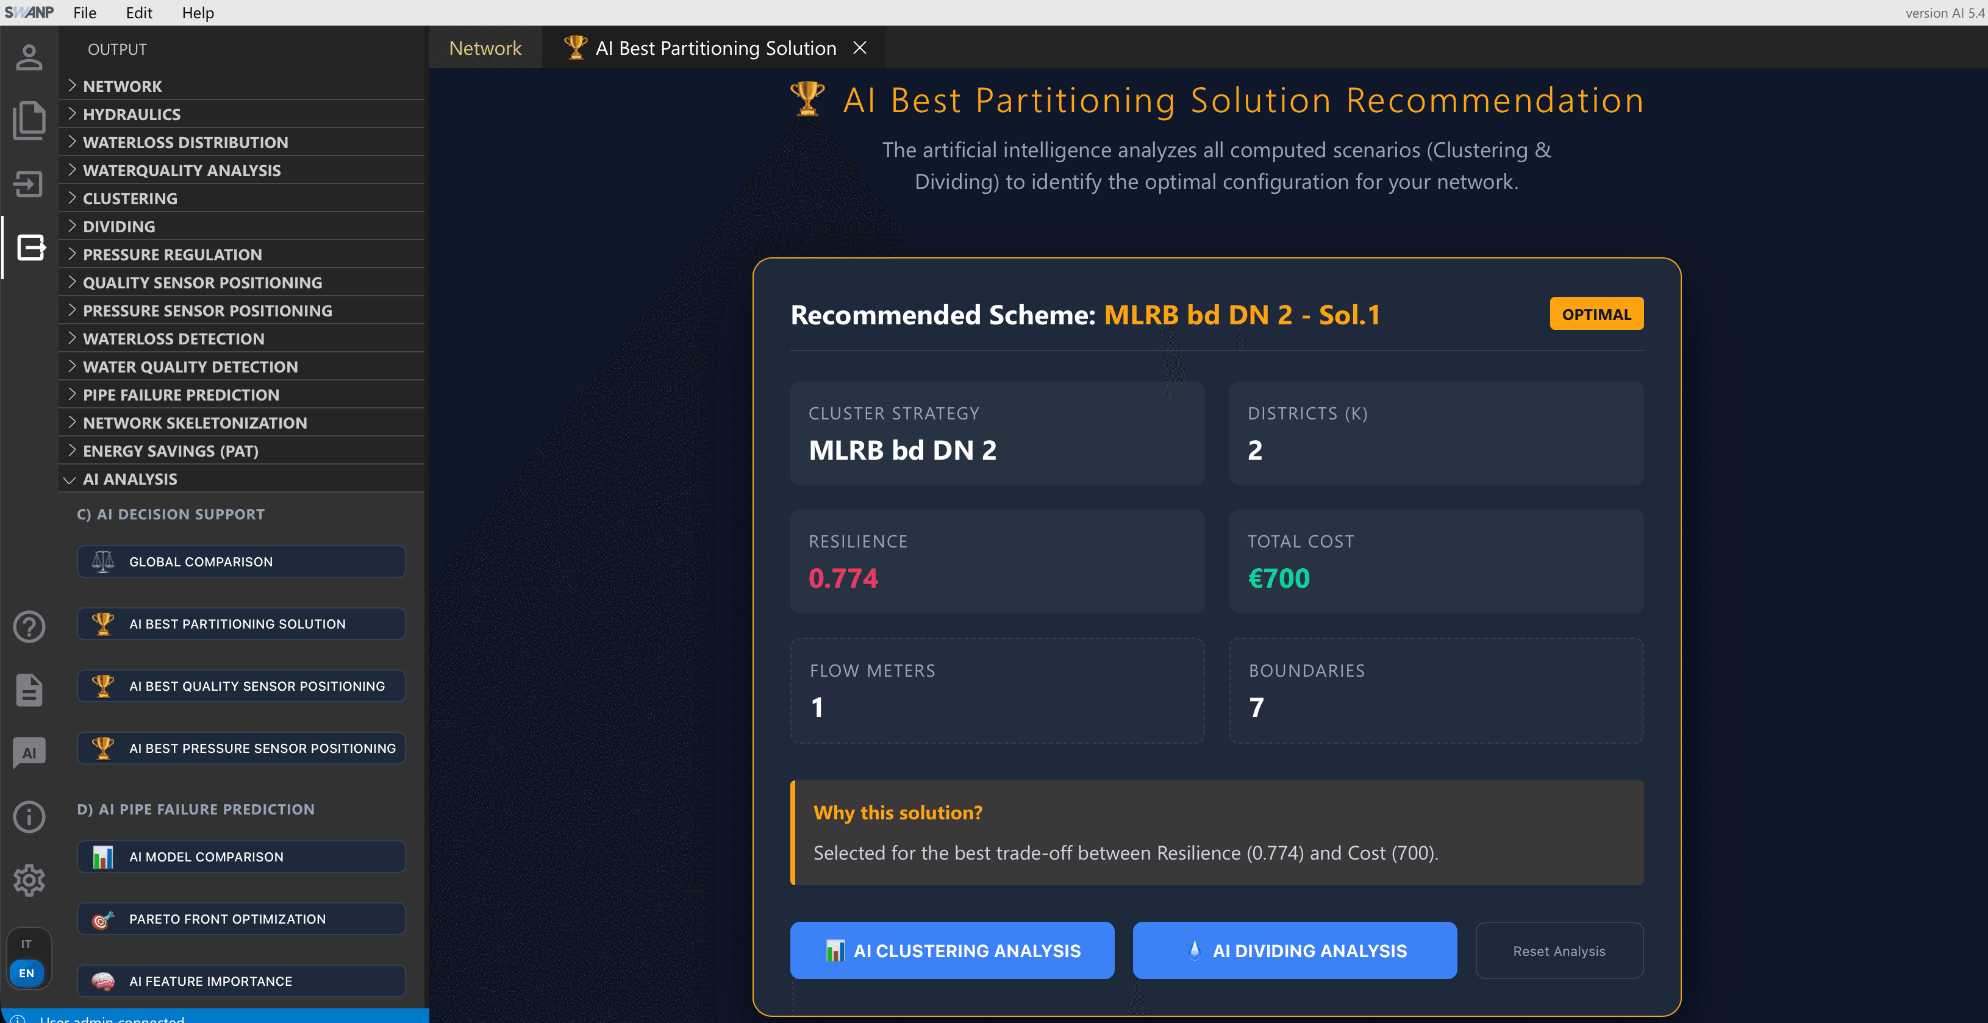Open PARETO FRONT OPTIMIZATION
1988x1023 pixels.
[x=241, y=919]
